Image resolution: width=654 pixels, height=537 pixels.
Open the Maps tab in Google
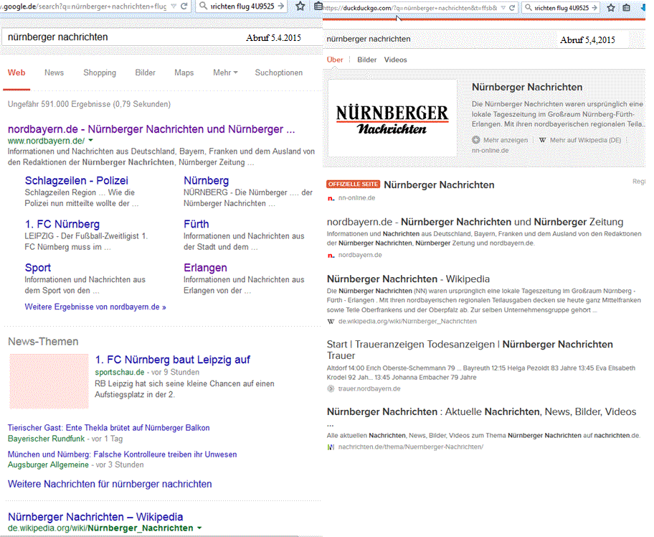pos(184,73)
